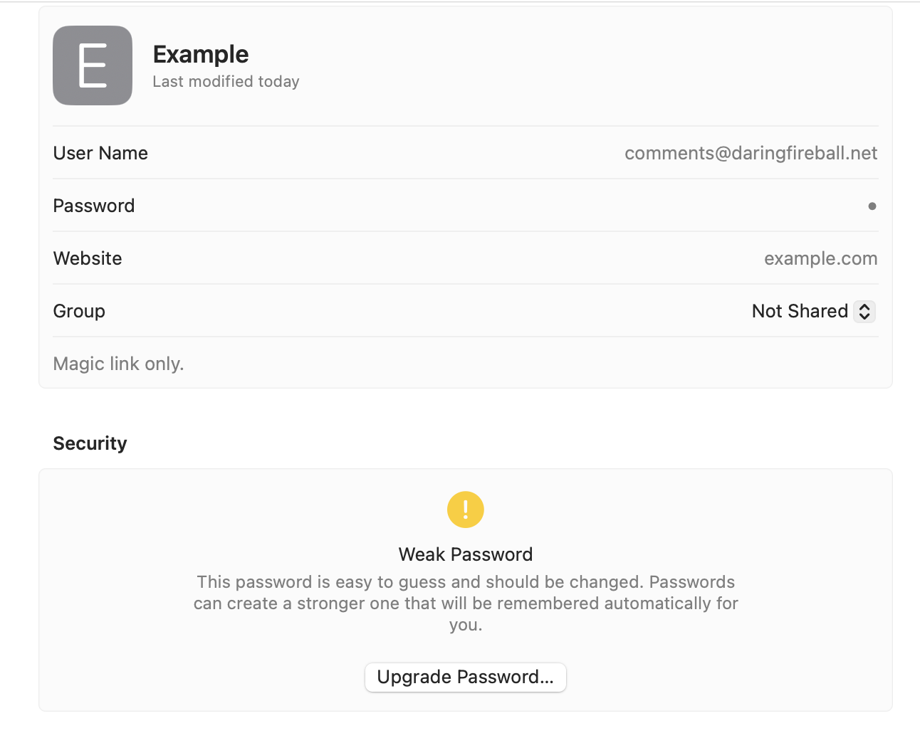Click the Website row label
Image resolution: width=920 pixels, height=733 pixels.
[88, 258]
